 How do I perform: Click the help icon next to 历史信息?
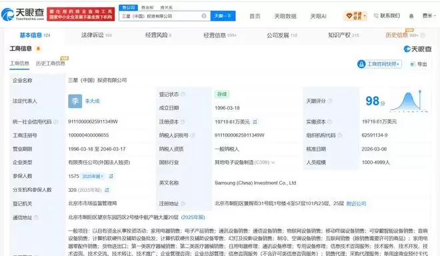tap(423, 35)
